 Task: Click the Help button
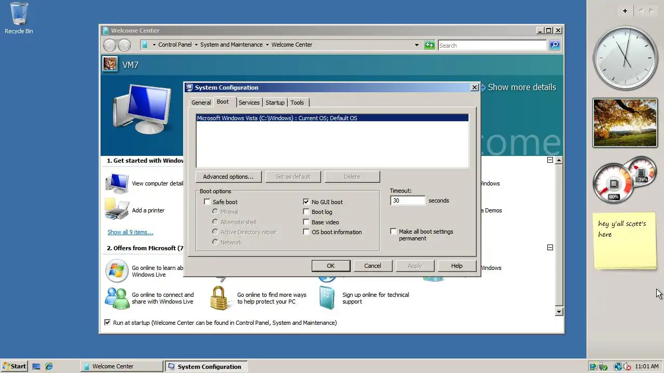coord(457,266)
